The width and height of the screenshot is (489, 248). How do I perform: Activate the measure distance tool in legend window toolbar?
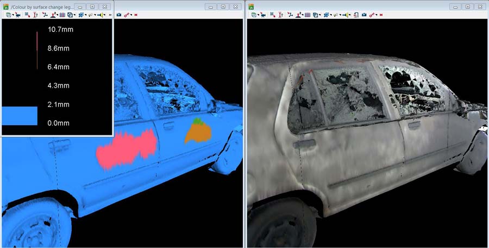pyautogui.click(x=35, y=15)
